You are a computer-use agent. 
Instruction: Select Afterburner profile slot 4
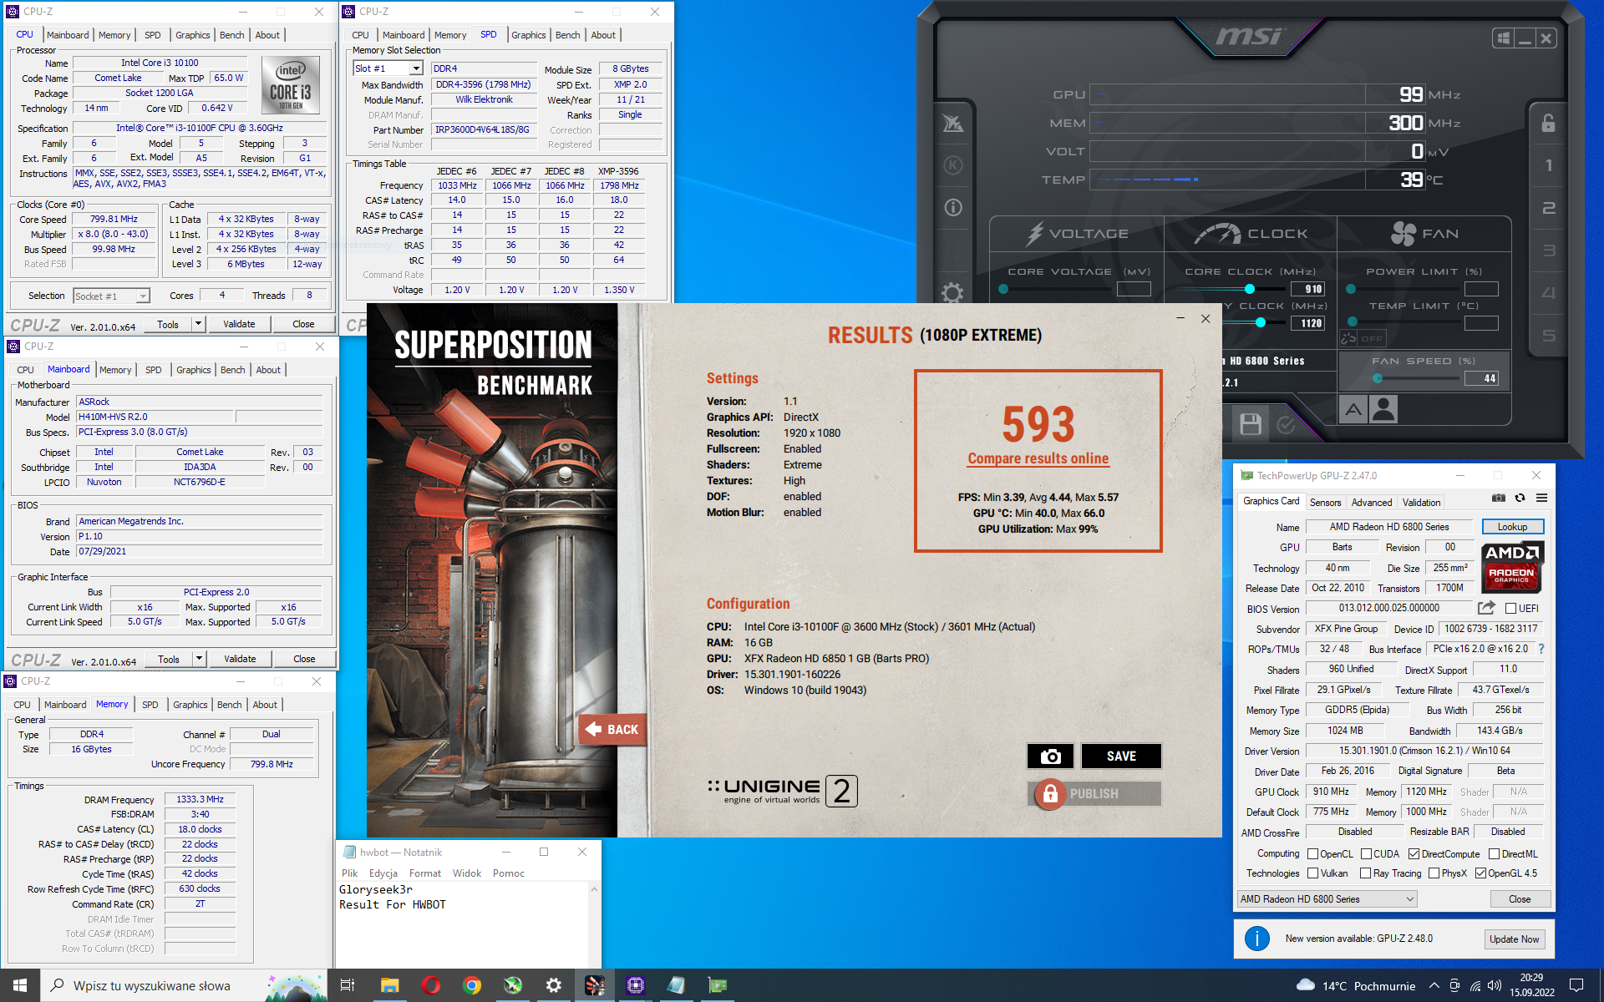coord(1548,293)
